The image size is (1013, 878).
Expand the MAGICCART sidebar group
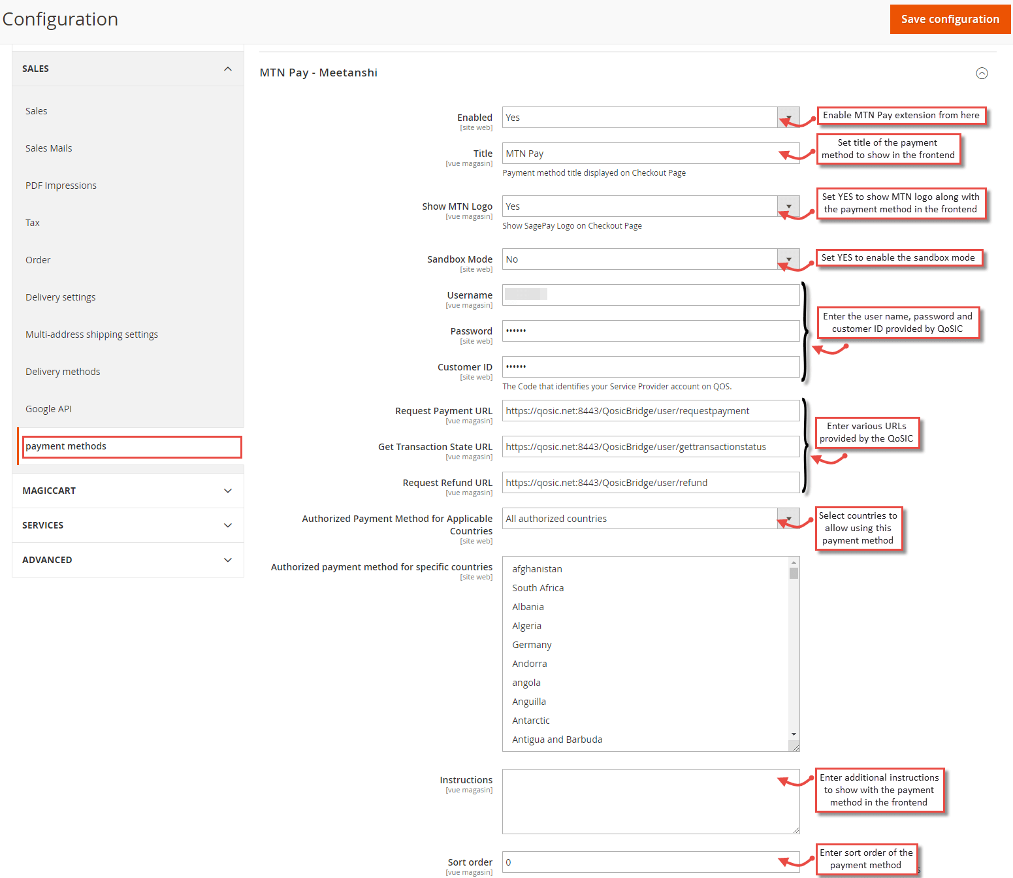pos(127,491)
